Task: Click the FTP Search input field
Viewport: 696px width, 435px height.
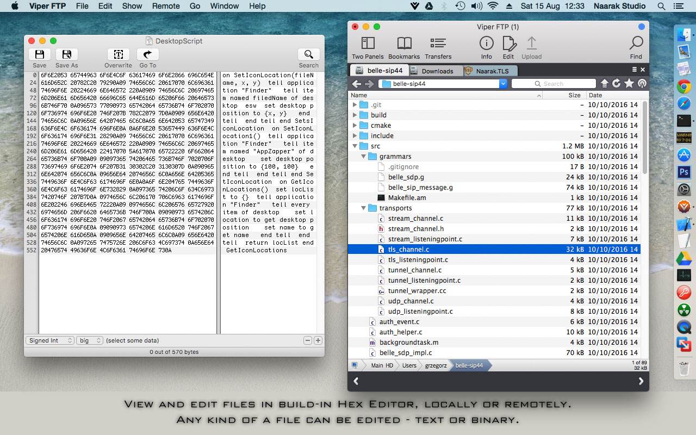Action: (x=554, y=84)
